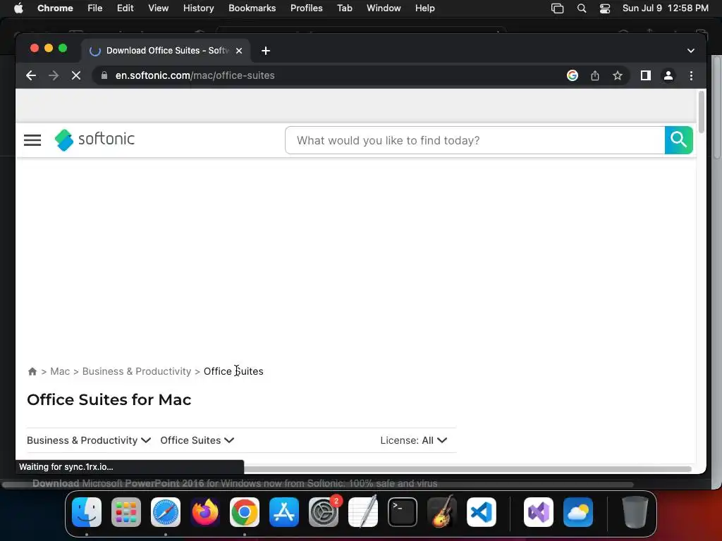Open the Window menu
Image resolution: width=722 pixels, height=541 pixels.
(x=384, y=8)
